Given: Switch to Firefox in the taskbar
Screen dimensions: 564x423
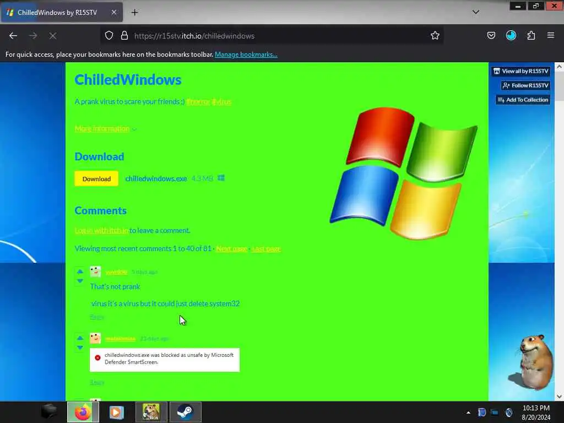Looking at the screenshot, I should [83, 412].
